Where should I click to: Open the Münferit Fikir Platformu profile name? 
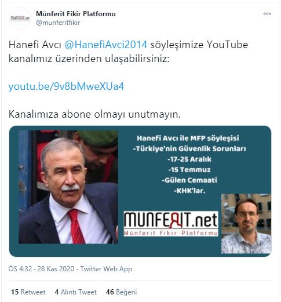click(76, 14)
